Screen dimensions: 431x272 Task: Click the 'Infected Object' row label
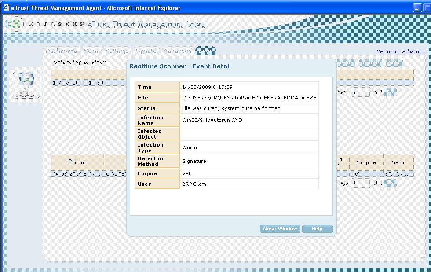click(x=150, y=134)
